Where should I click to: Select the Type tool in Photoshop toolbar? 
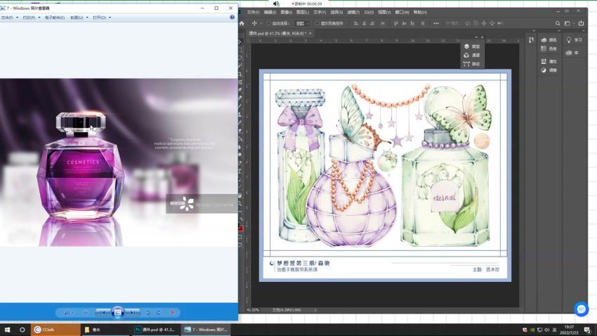tap(240, 171)
